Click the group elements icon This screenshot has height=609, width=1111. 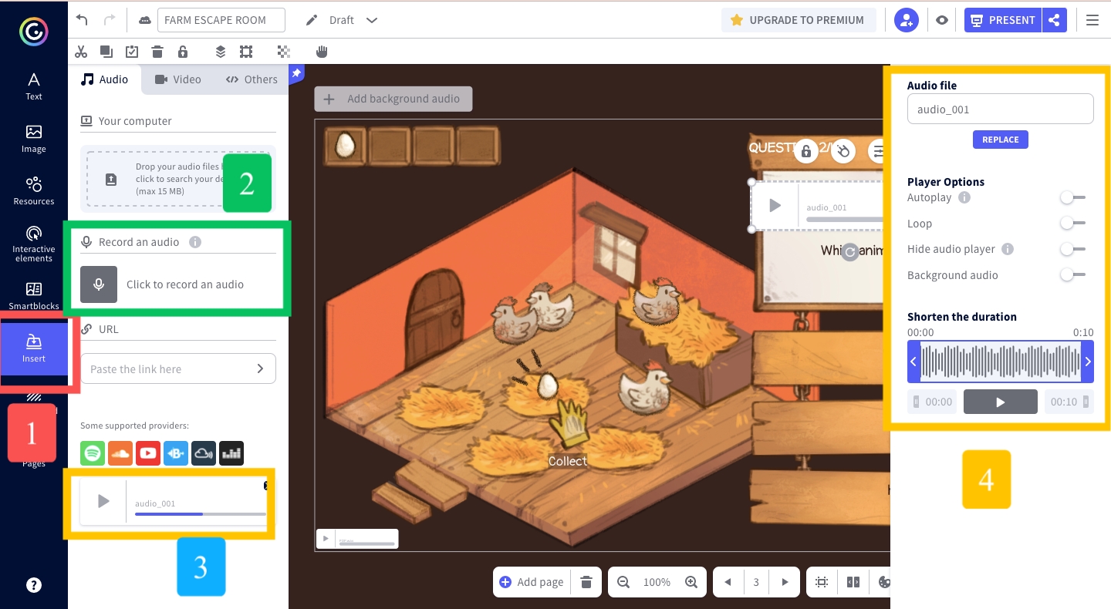(246, 52)
